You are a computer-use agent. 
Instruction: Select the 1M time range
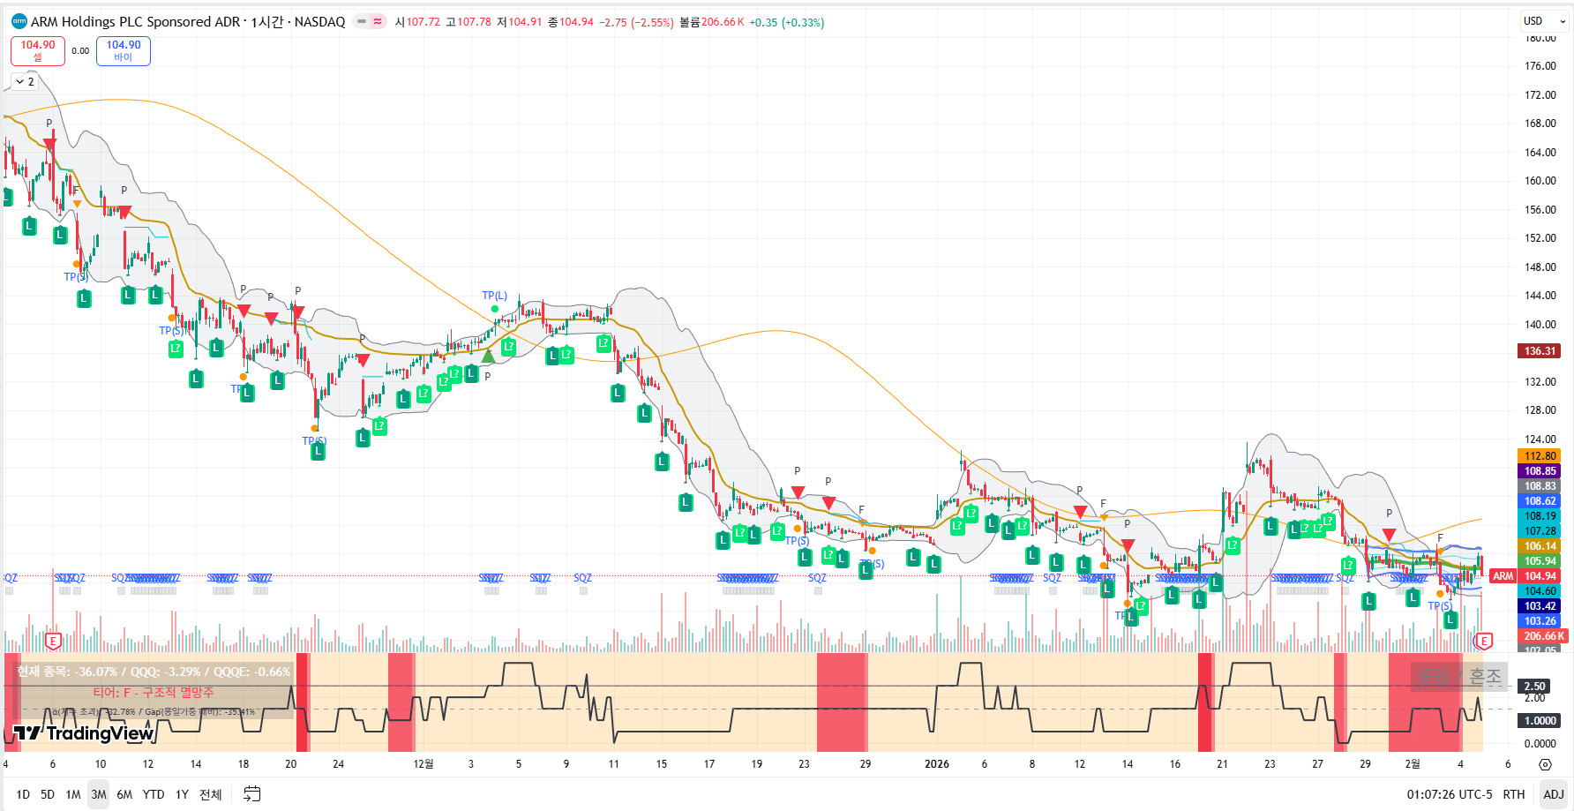(x=73, y=794)
